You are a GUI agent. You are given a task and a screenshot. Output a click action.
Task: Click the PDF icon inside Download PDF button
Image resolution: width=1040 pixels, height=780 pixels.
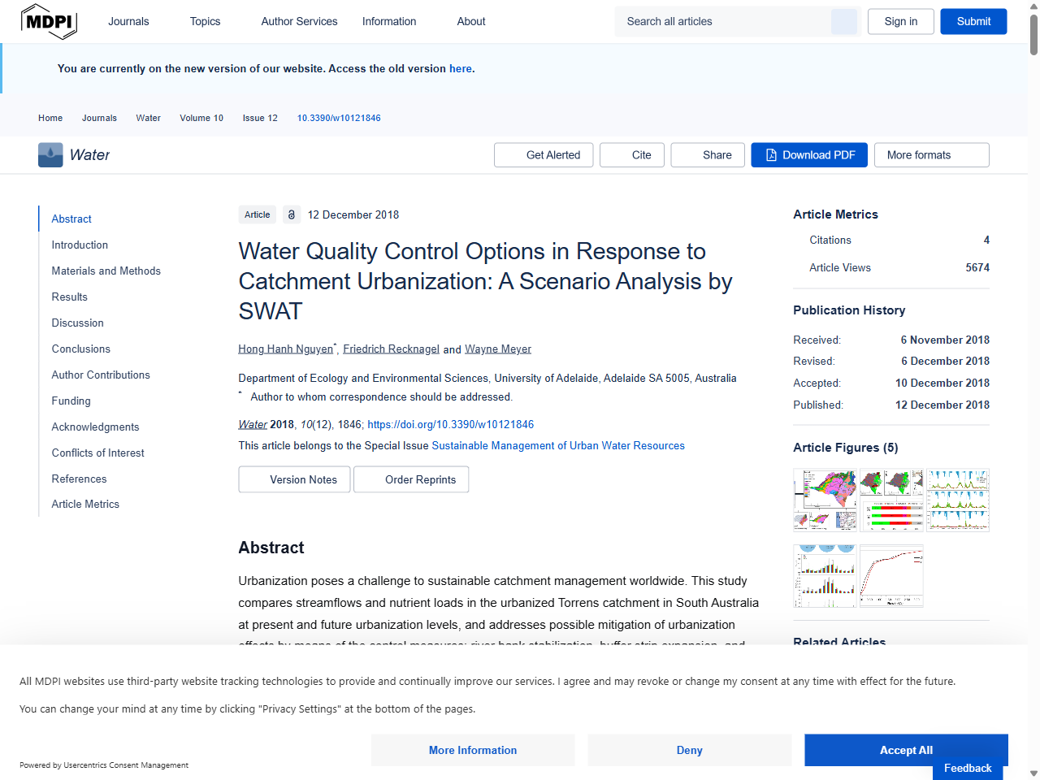point(769,154)
